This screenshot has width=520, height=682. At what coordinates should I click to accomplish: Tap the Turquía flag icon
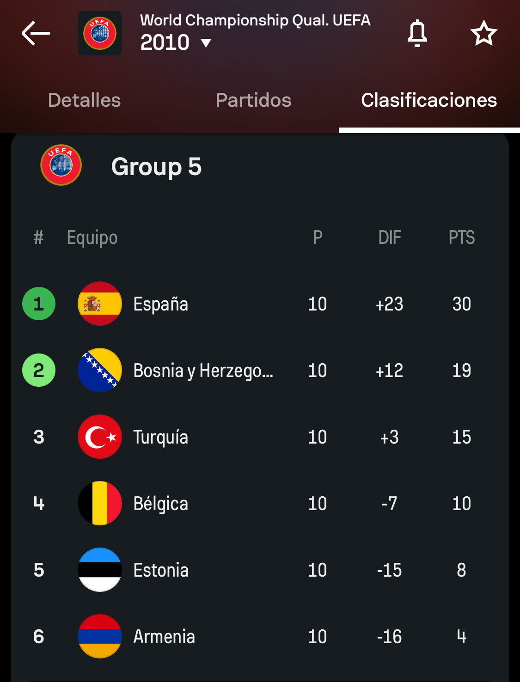tap(100, 437)
